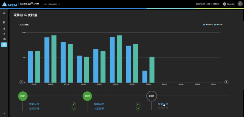Open 規劃目標 link under 2021
This screenshot has height=117, width=244.
(x=34, y=104)
